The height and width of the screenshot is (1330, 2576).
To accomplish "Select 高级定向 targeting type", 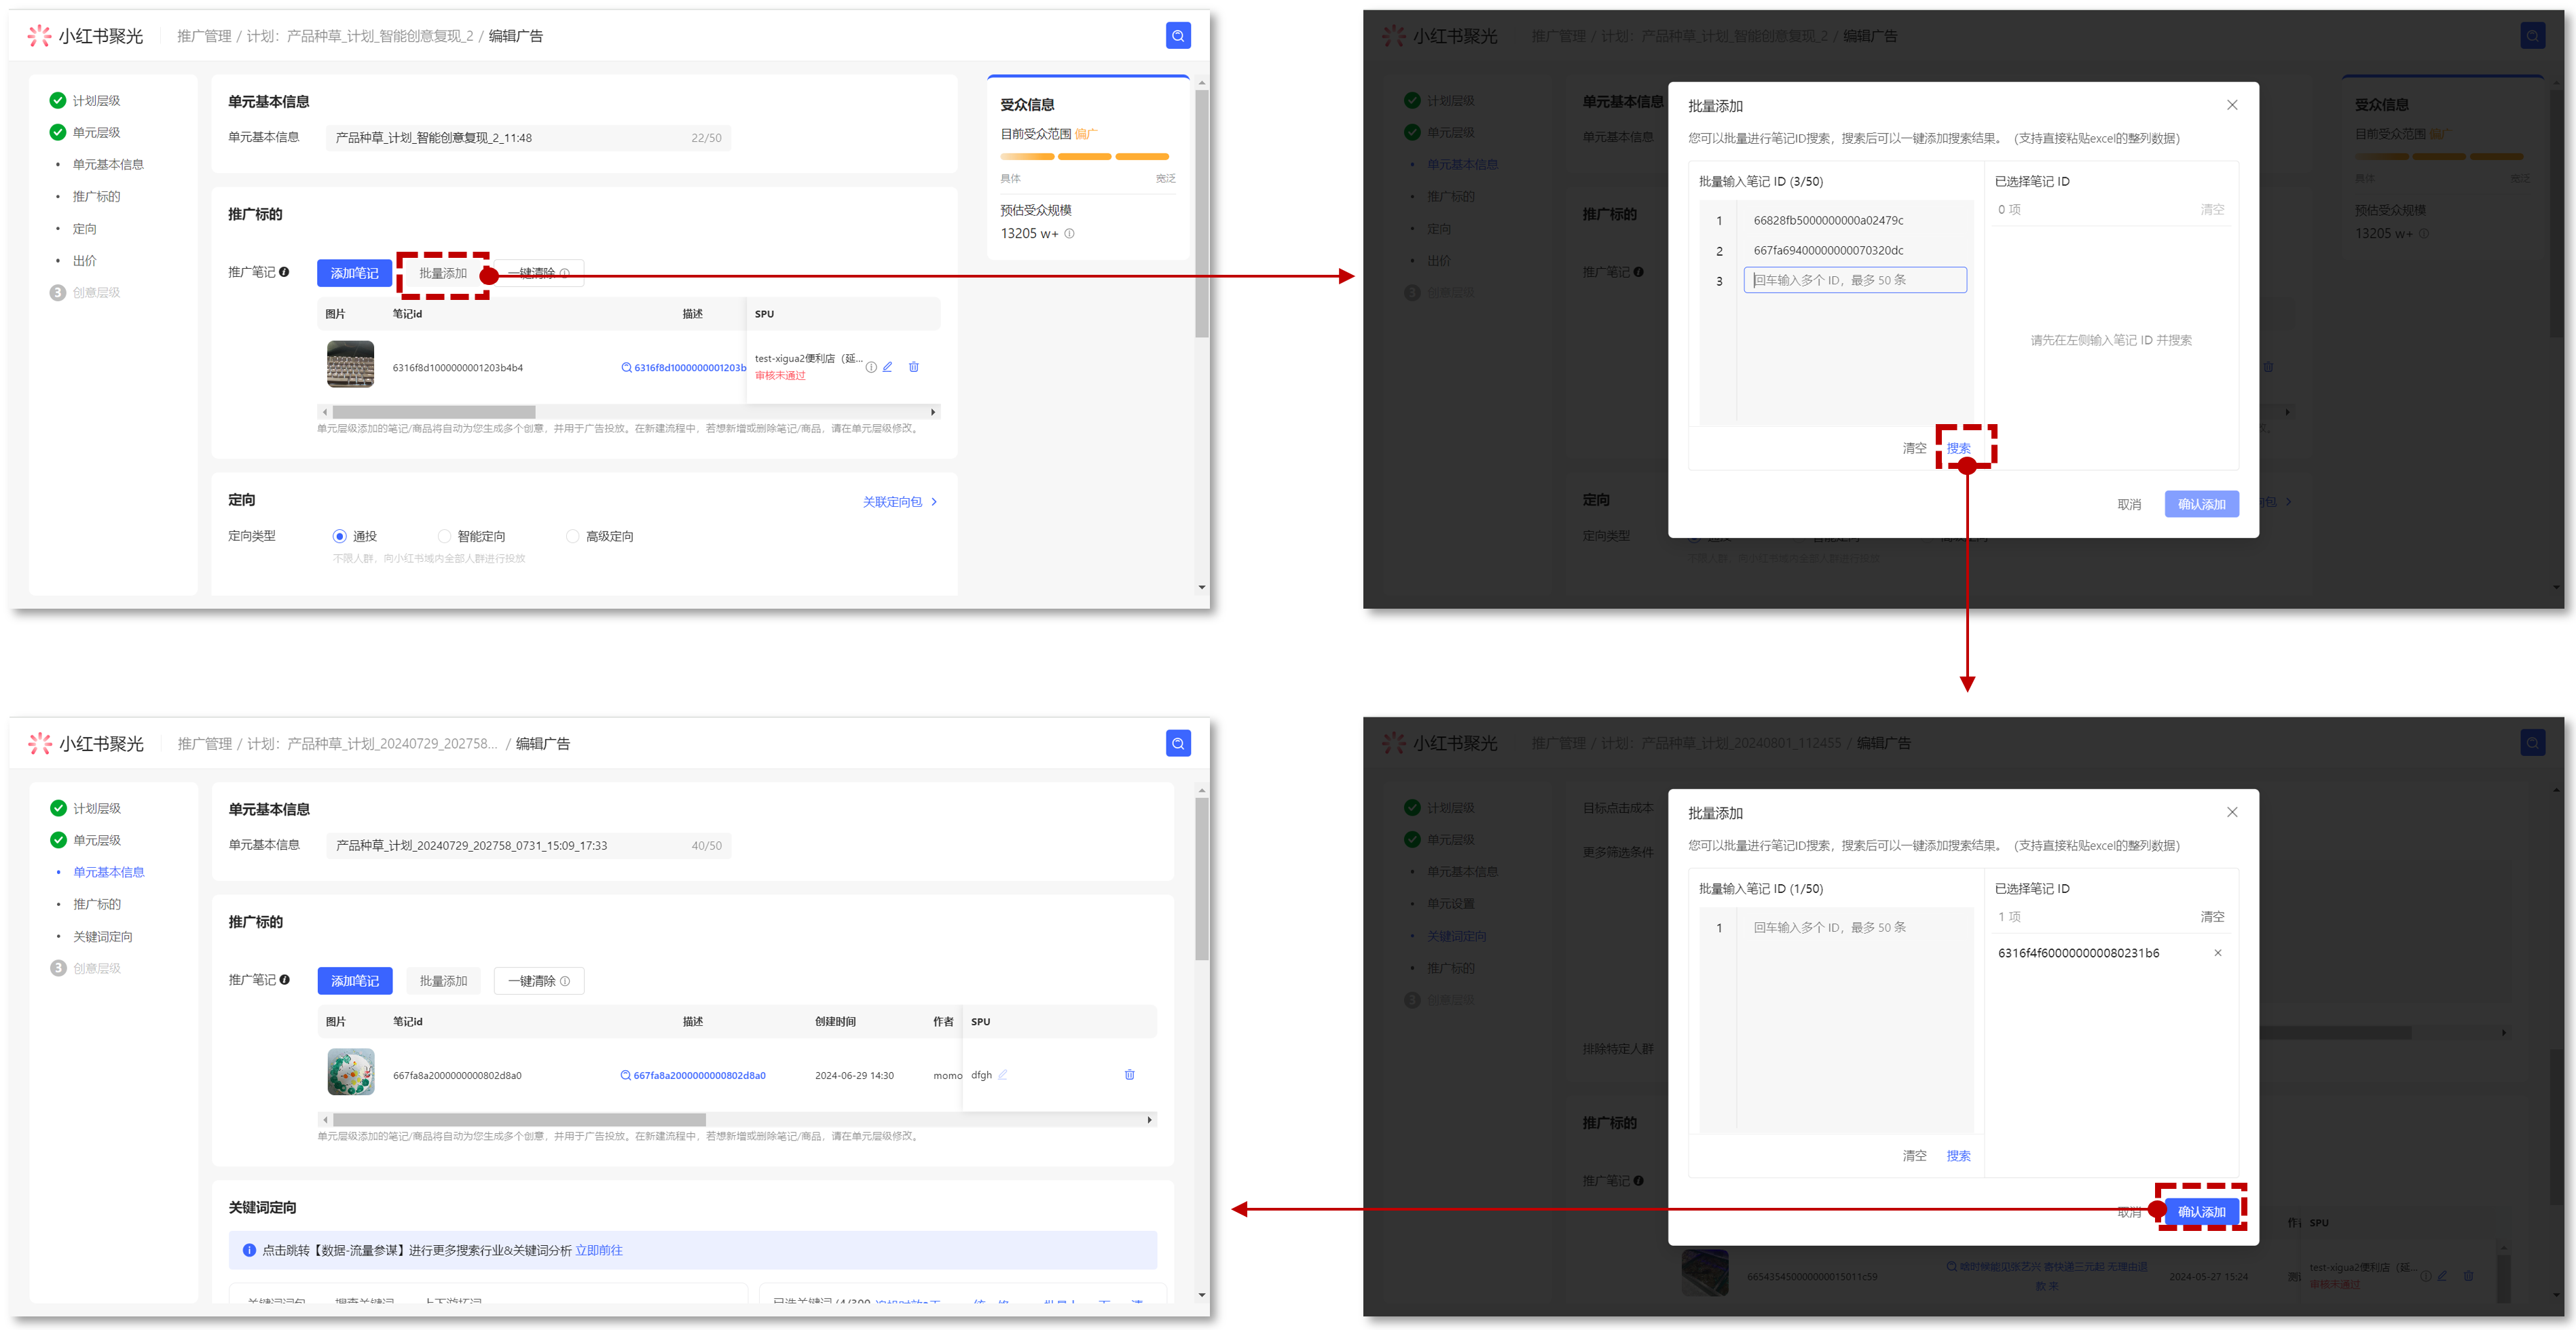I will [572, 537].
